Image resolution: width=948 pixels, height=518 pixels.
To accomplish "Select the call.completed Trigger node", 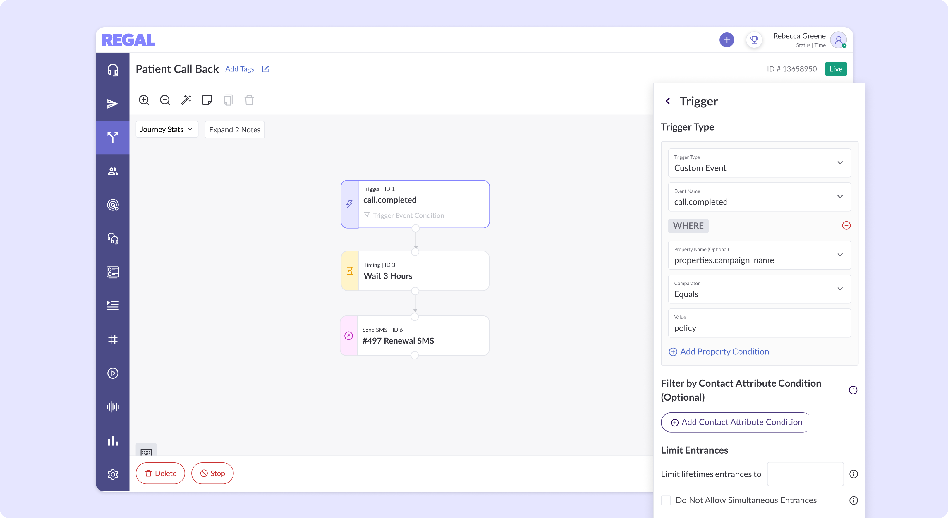I will [x=415, y=204].
